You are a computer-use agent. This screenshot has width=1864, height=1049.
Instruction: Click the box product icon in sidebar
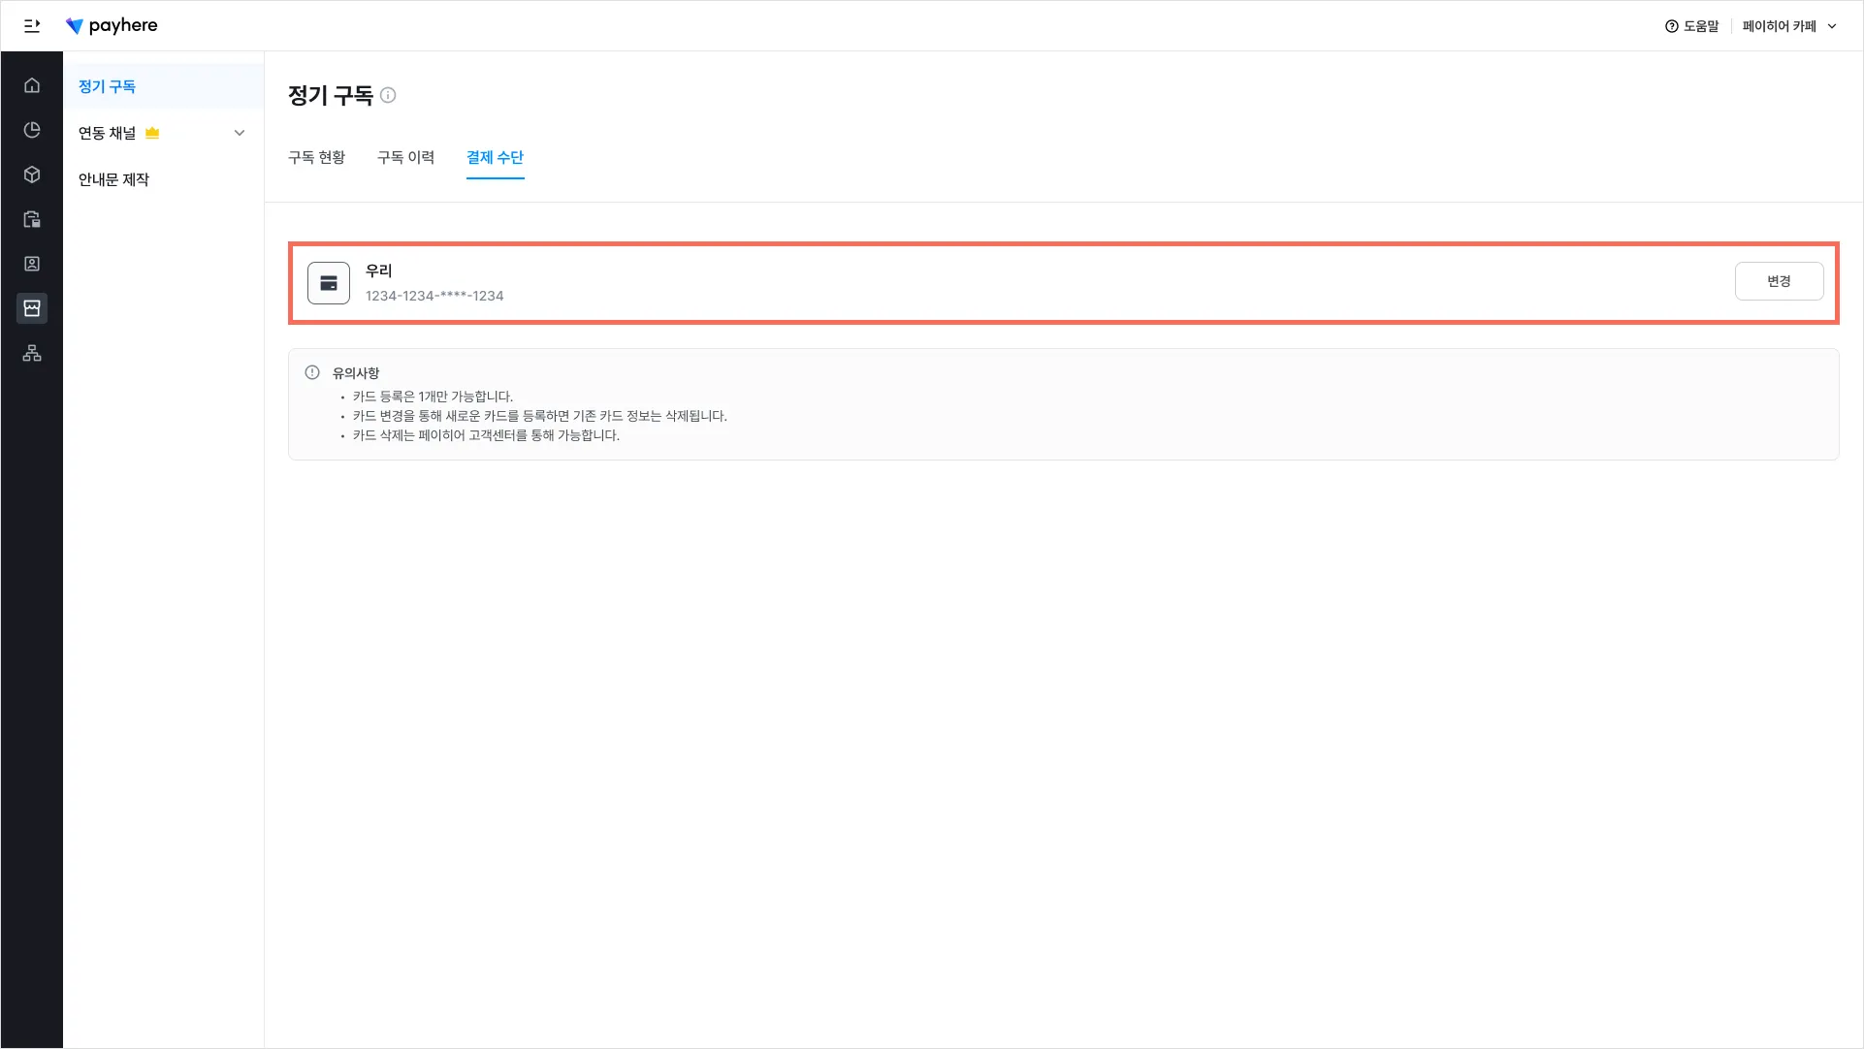click(32, 175)
